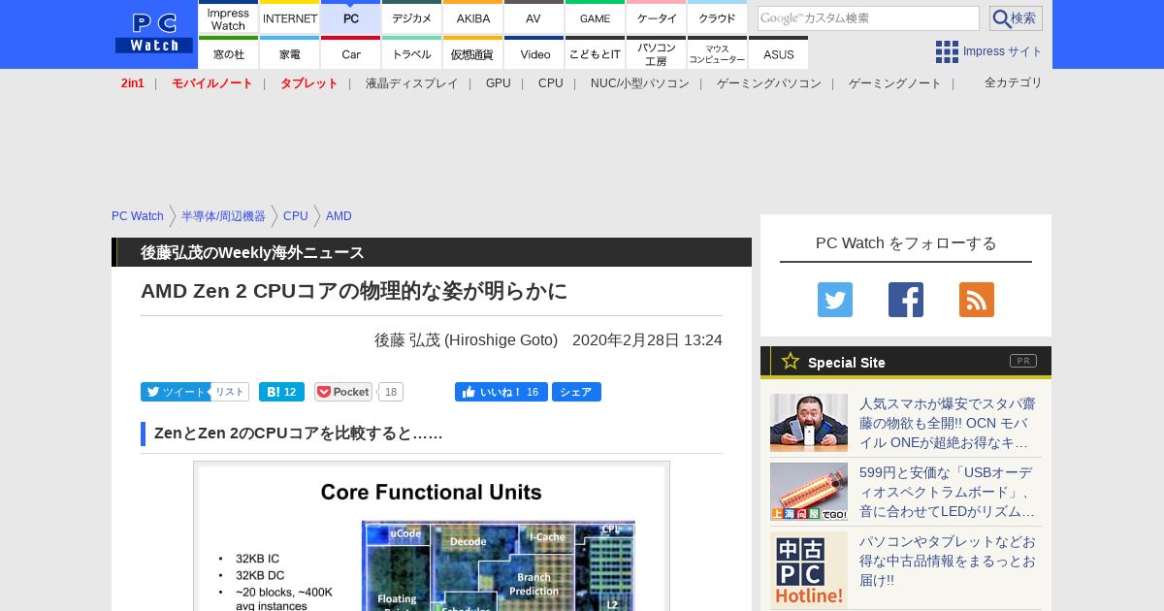Click the Tweet button

(x=175, y=392)
